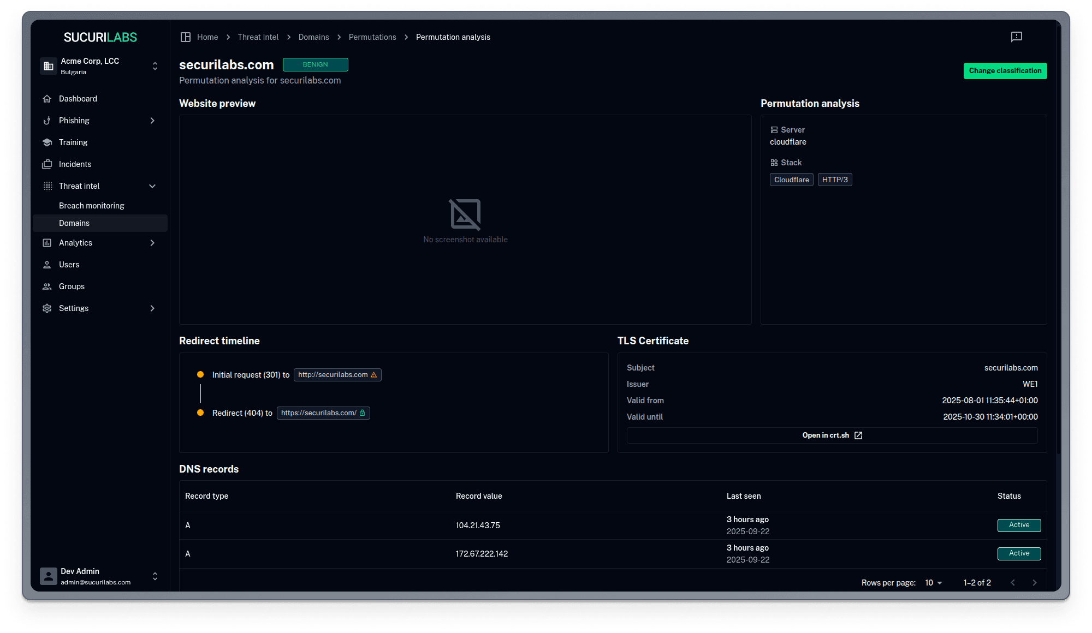Click the Users person icon

47,265
